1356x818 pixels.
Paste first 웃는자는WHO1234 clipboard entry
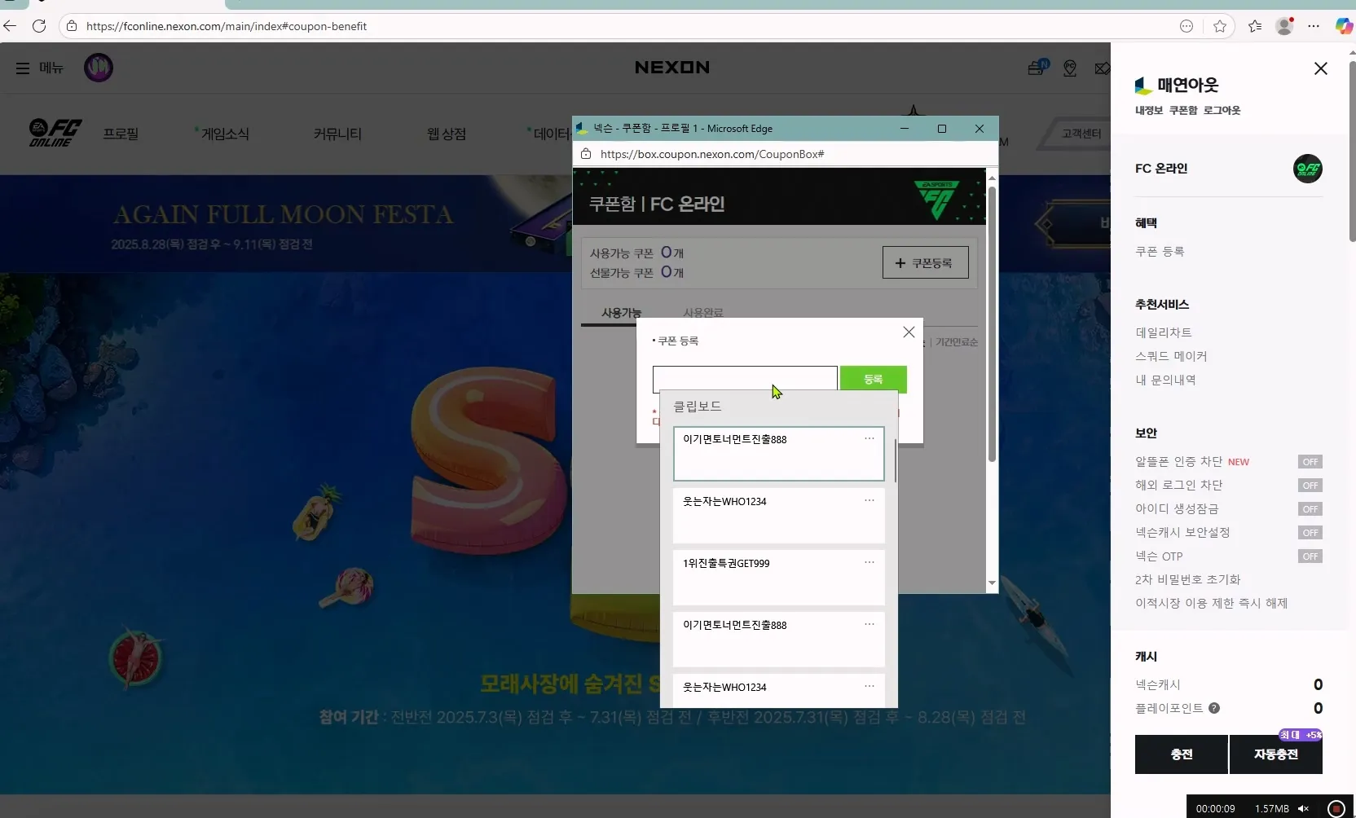(x=778, y=516)
